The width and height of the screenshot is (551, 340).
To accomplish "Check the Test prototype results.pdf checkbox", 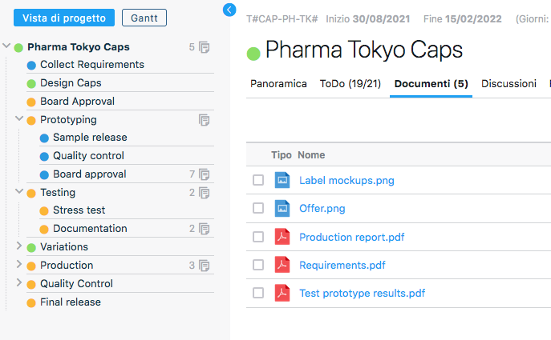I will tap(258, 293).
